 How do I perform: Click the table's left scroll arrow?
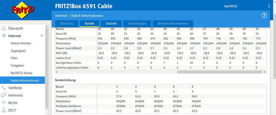tap(57, 72)
